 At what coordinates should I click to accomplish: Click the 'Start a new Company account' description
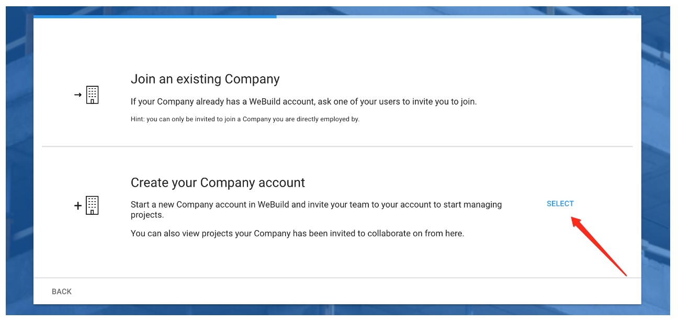tap(316, 210)
